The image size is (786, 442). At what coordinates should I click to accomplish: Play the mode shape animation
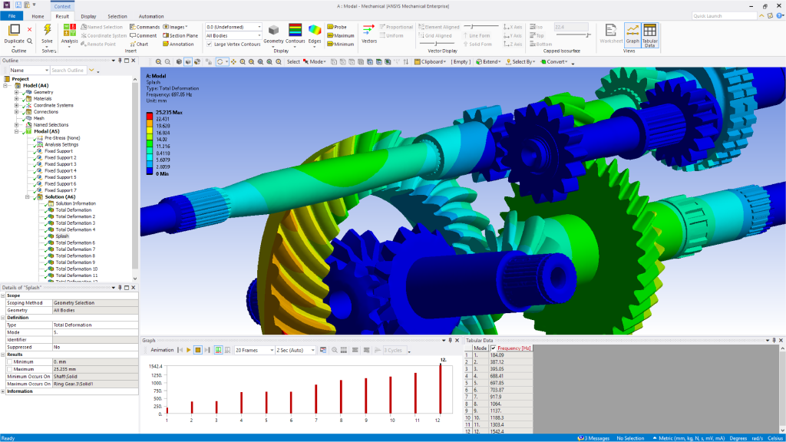coord(188,350)
